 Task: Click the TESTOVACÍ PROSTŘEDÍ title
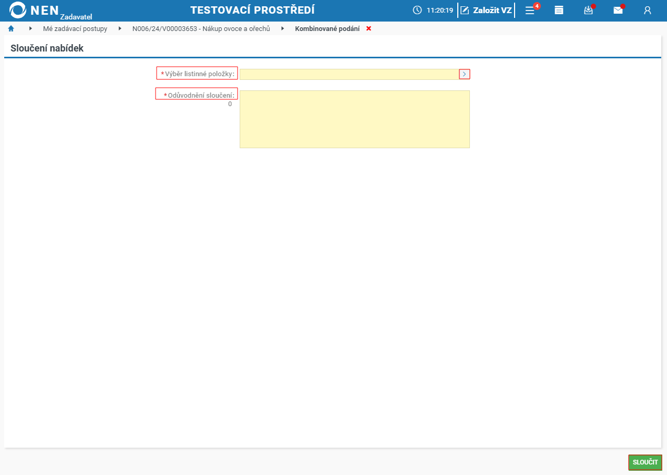[252, 10]
